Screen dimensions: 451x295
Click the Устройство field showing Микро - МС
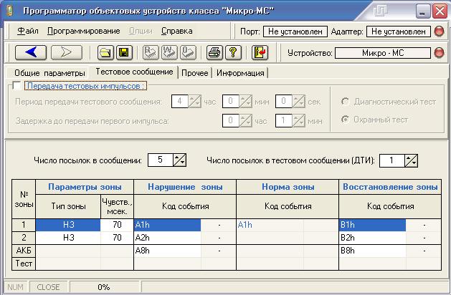pyautogui.click(x=383, y=53)
